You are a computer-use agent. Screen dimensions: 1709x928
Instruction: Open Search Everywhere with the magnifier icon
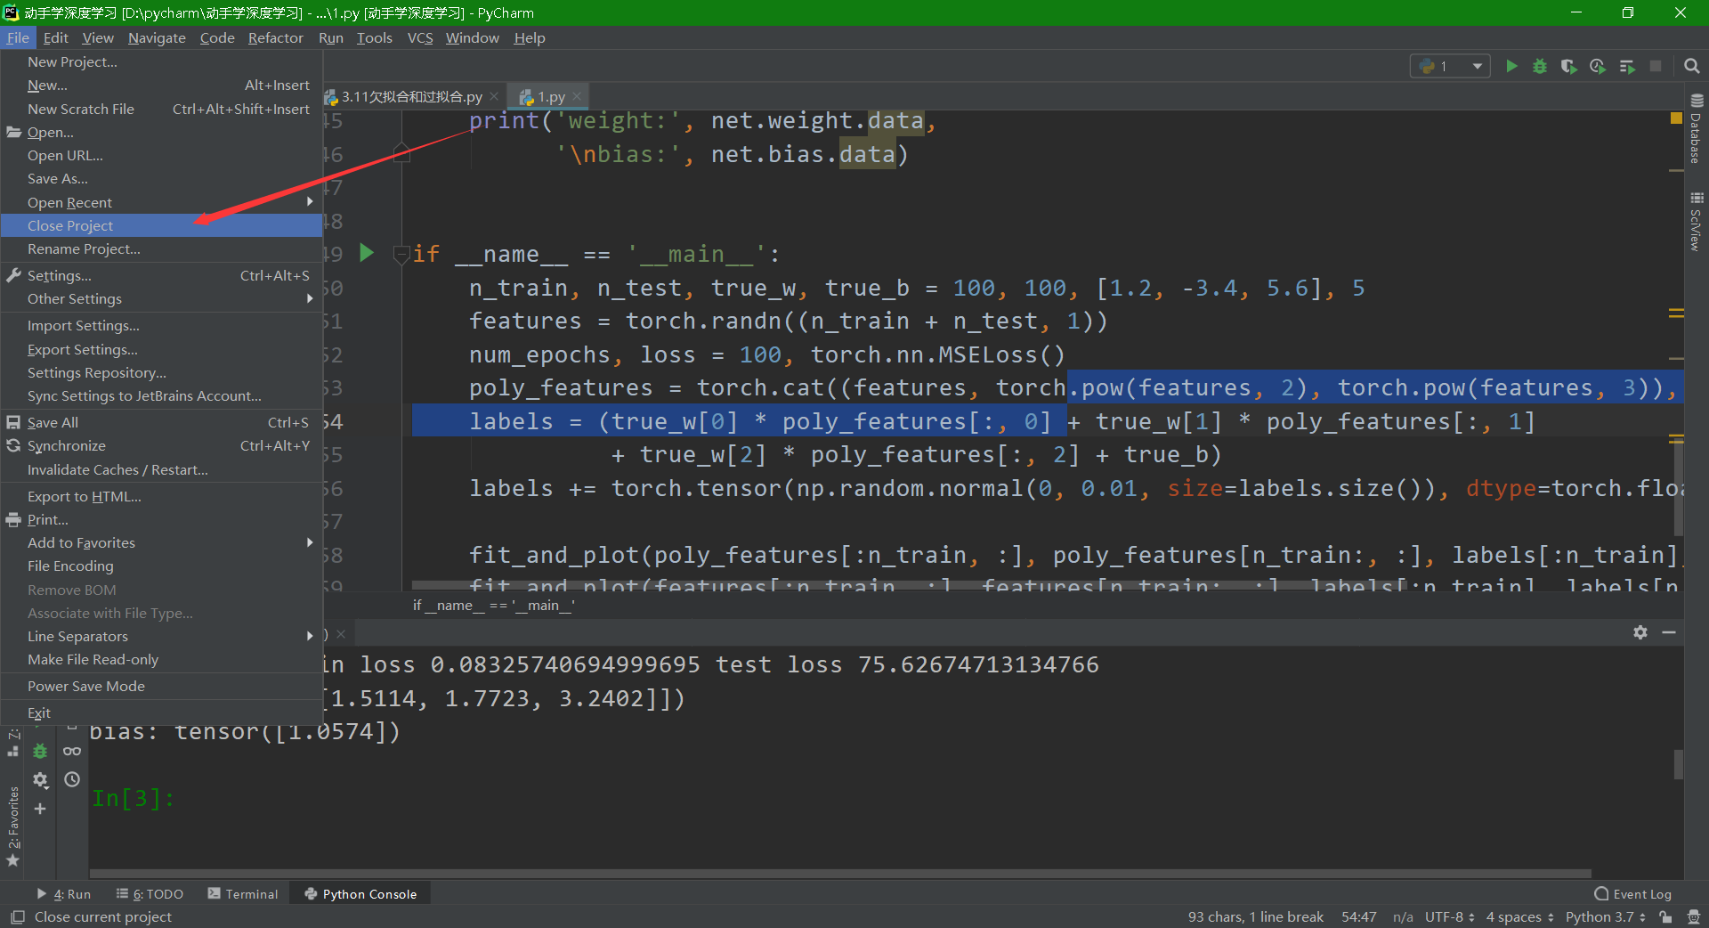[x=1691, y=66]
